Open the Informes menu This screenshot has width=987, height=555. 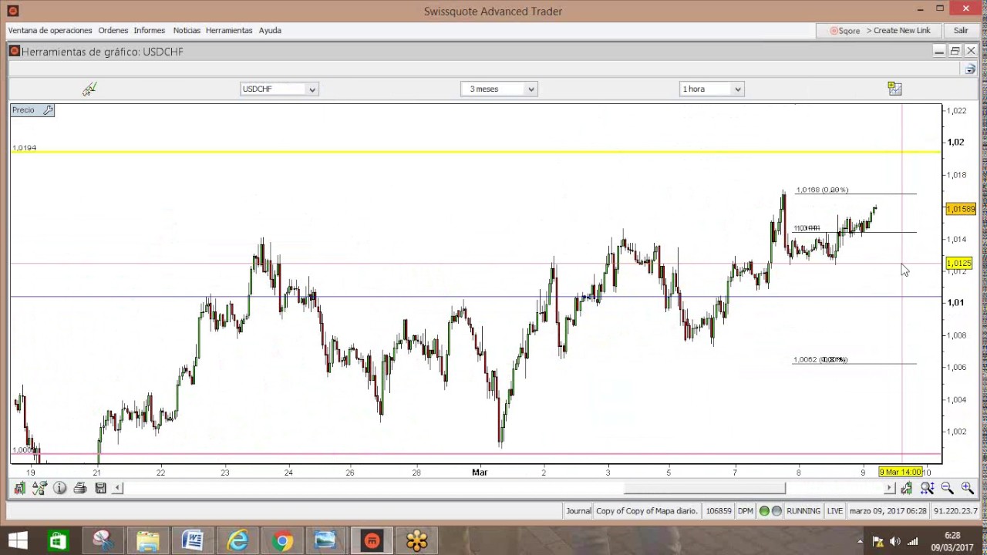150,30
